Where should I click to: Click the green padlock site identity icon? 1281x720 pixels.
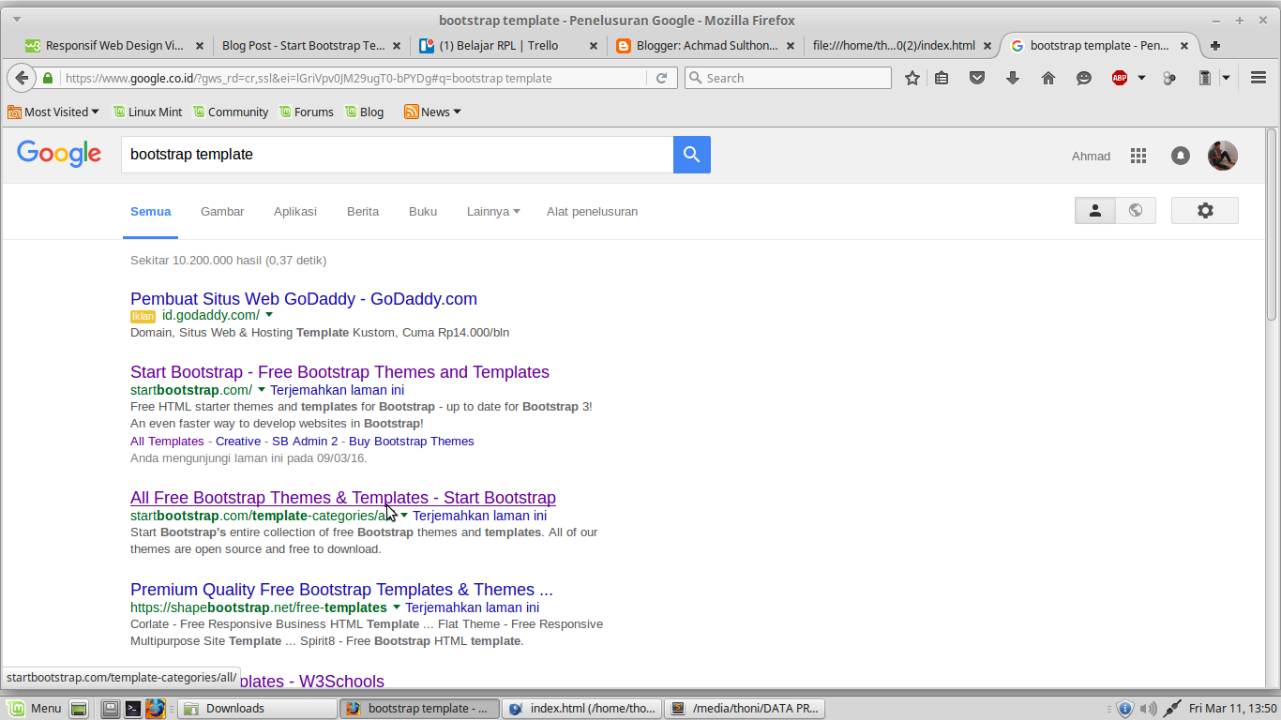(48, 79)
